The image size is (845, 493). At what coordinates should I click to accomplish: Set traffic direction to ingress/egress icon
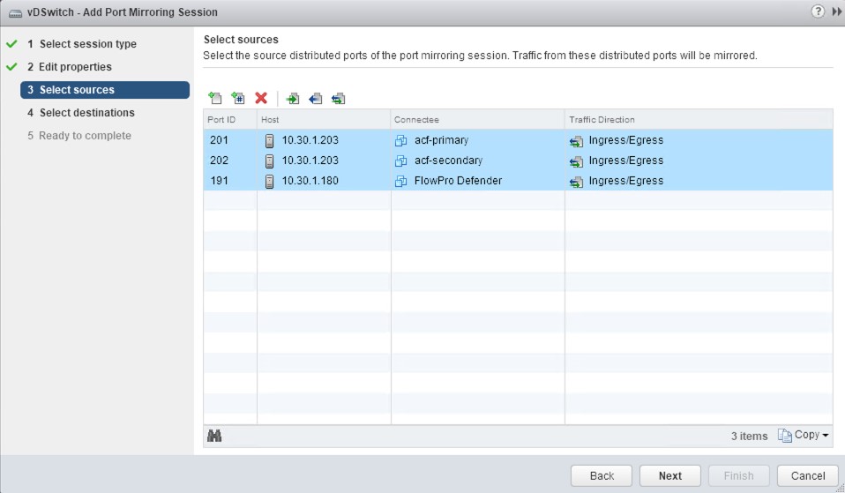click(x=339, y=98)
